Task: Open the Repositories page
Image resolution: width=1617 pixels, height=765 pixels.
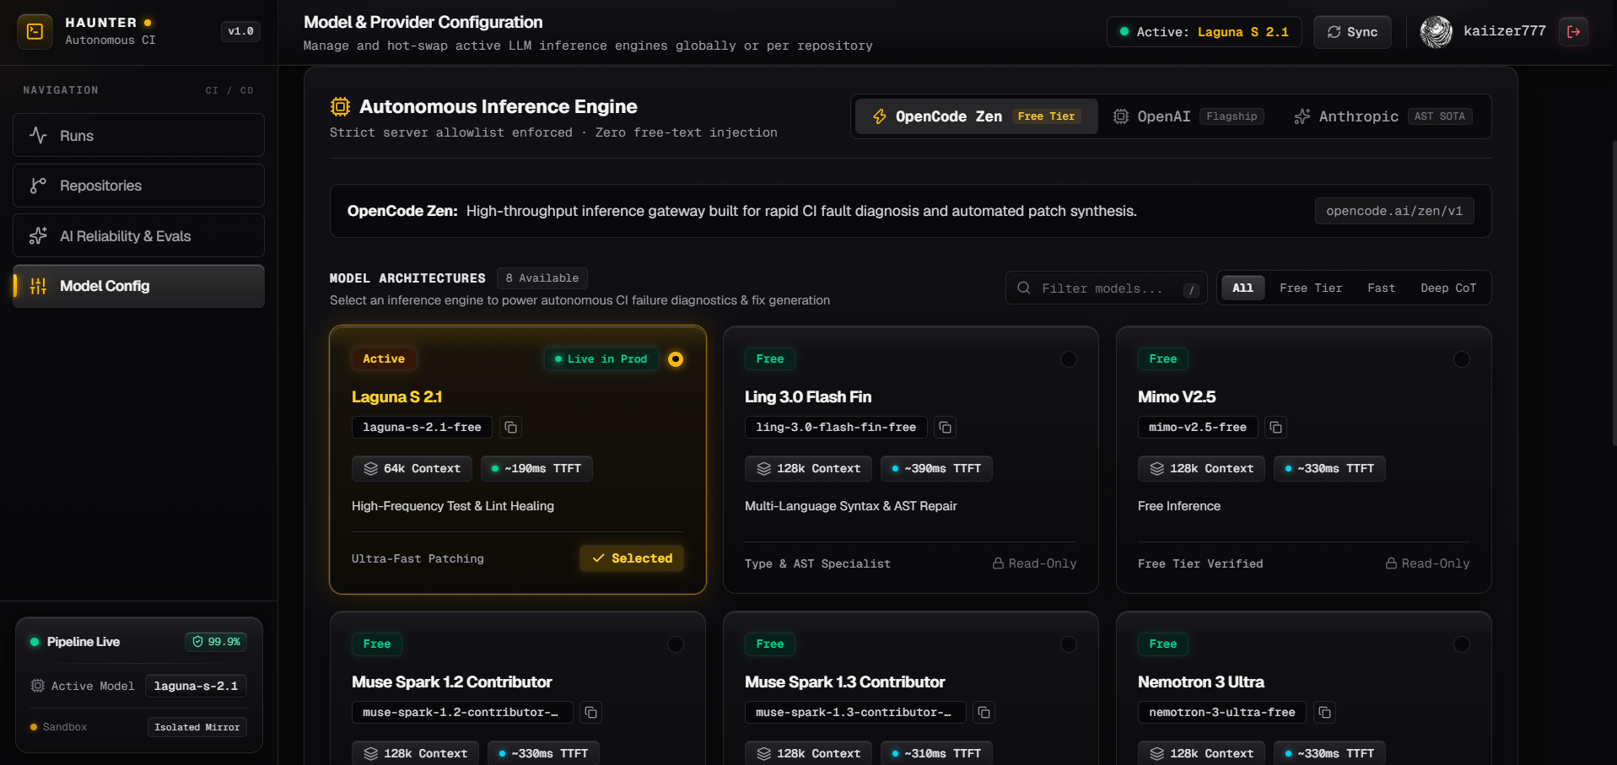Action: [x=138, y=186]
